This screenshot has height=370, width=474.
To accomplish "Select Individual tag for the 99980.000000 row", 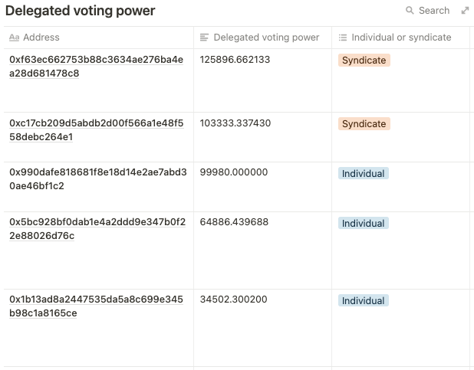I will click(x=363, y=174).
